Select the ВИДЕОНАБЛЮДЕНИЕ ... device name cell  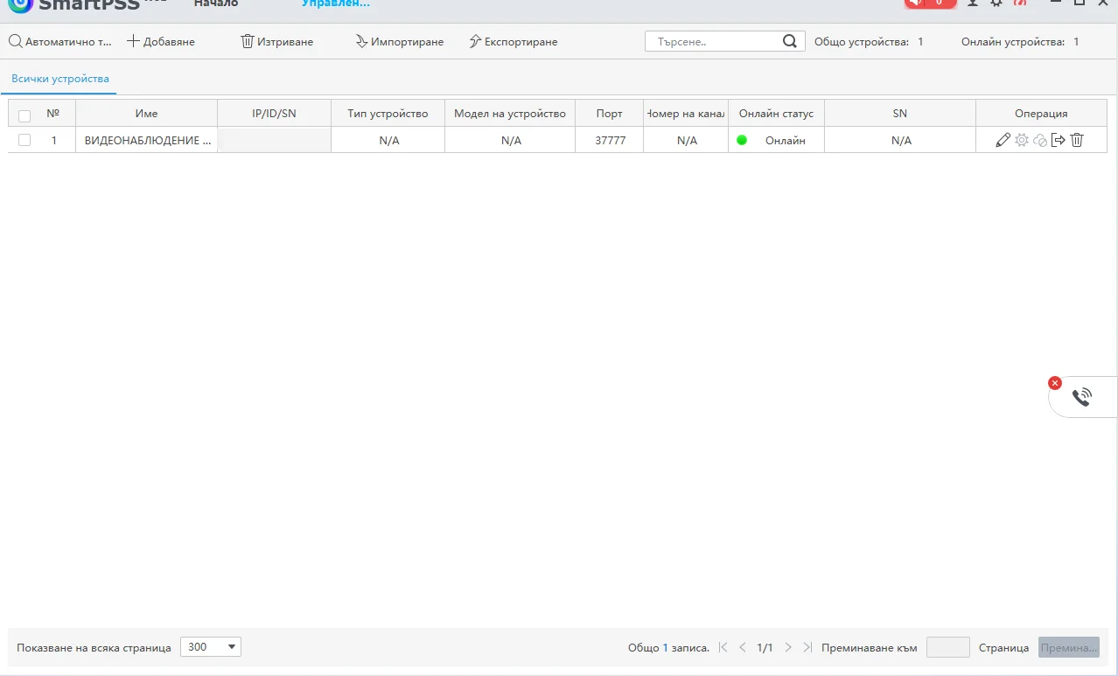(x=147, y=140)
